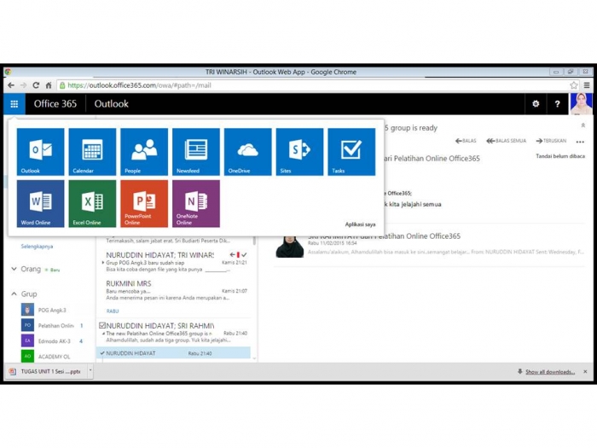Collapse the Grup section
597x448 pixels.
14,294
